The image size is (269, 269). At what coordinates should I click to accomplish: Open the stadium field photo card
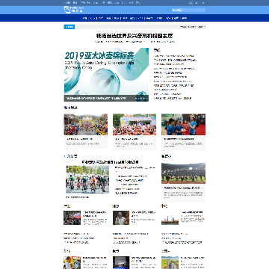(183, 173)
